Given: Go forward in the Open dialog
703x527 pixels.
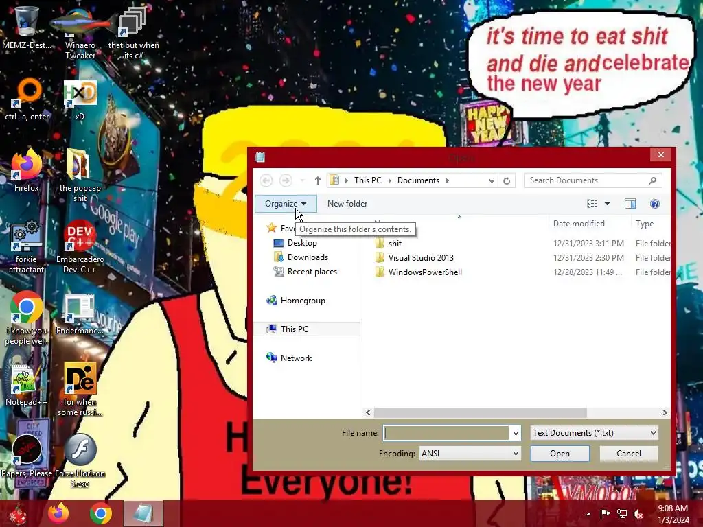Looking at the screenshot, I should 286,180.
